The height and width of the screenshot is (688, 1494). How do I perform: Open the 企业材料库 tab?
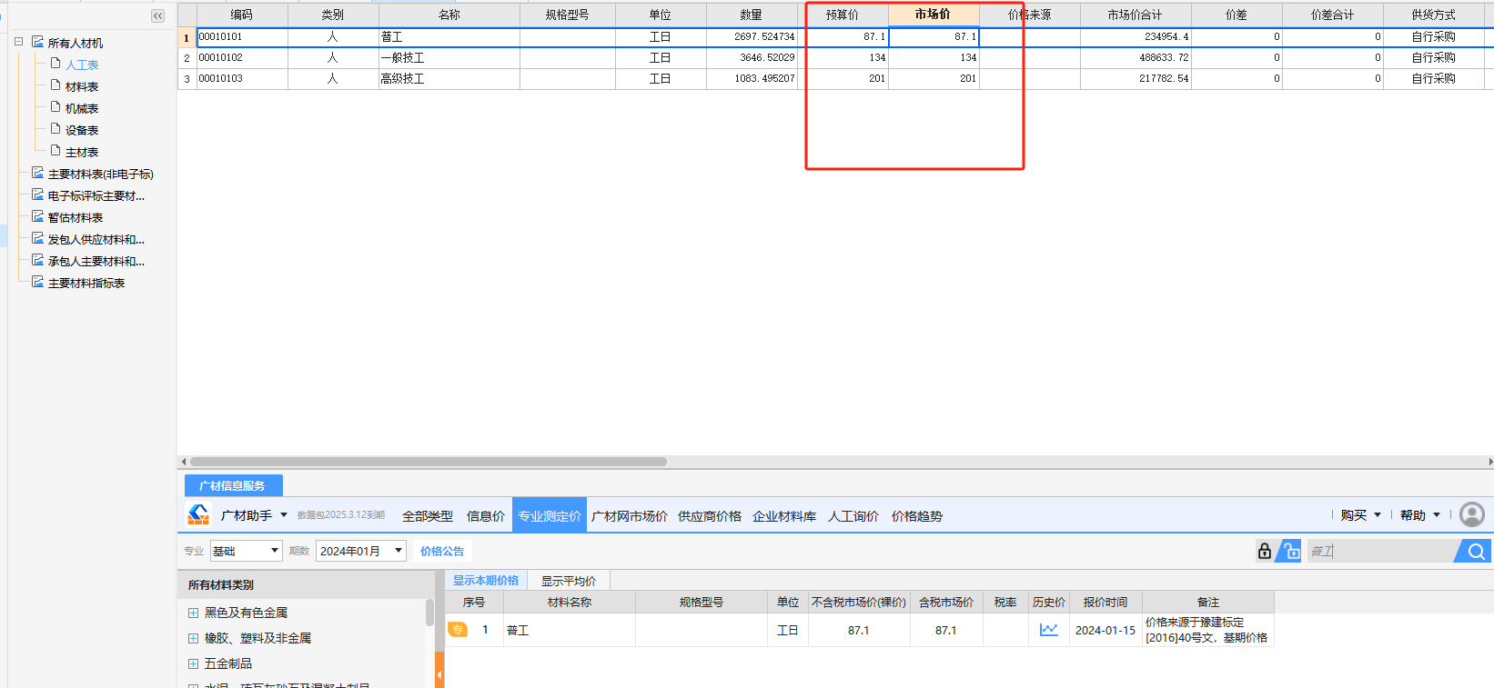(784, 516)
